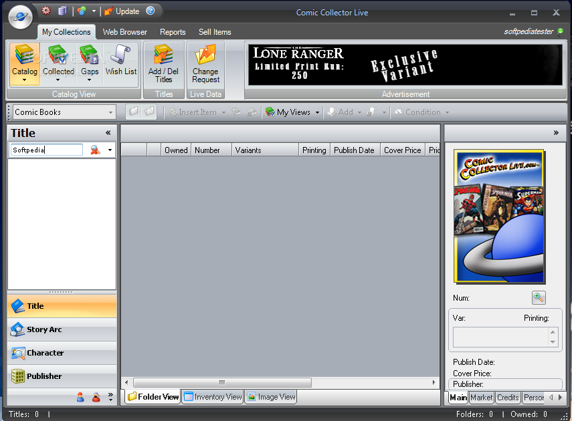Open the My Views menu
The width and height of the screenshot is (572, 421).
(x=292, y=112)
